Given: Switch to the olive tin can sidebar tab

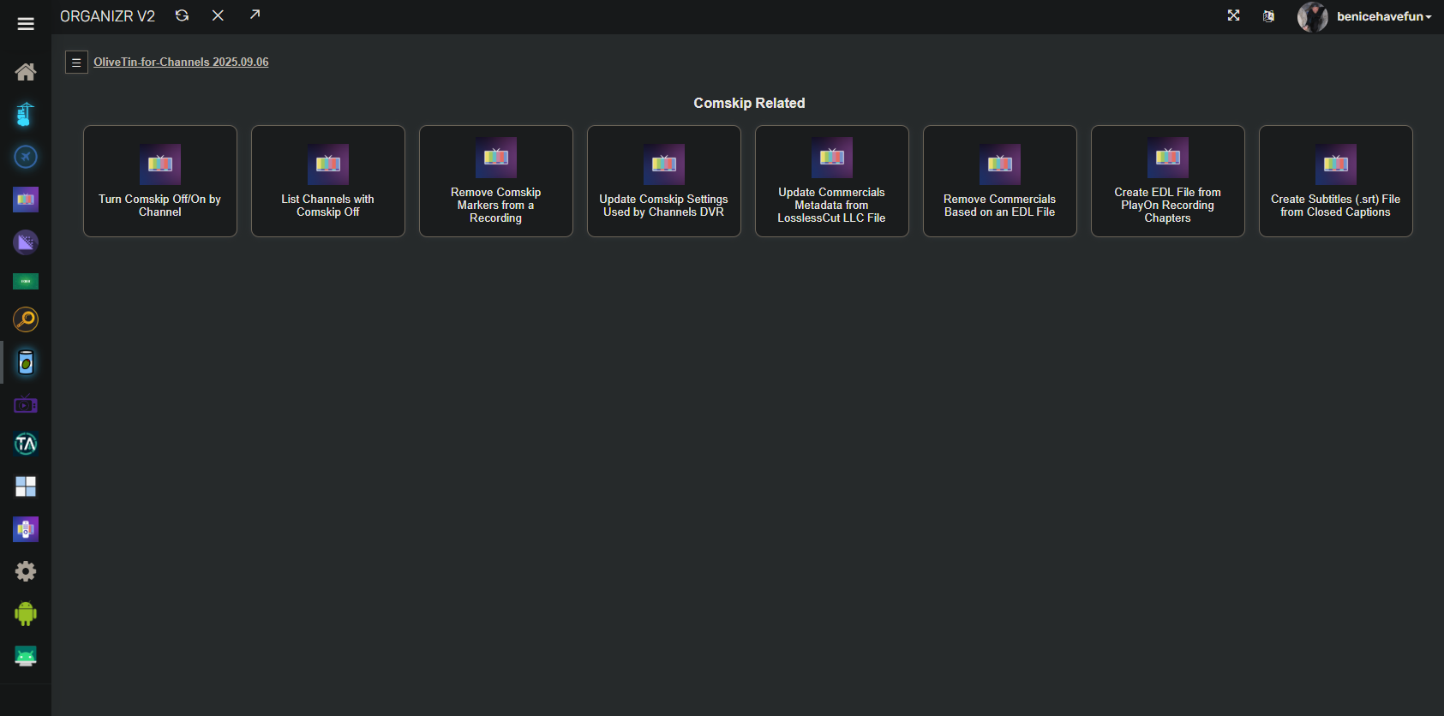Looking at the screenshot, I should [x=26, y=362].
